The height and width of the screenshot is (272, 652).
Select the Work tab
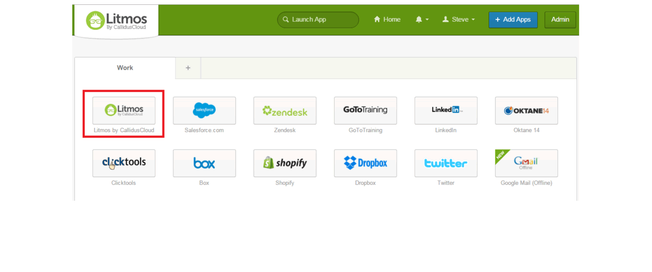[x=125, y=68]
